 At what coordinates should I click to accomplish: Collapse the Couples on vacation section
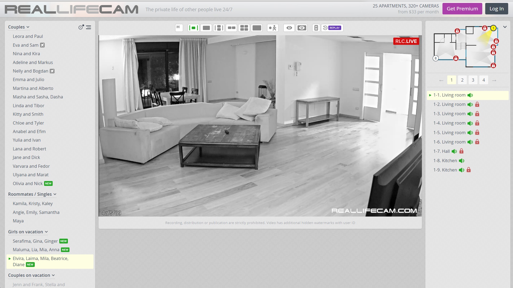tap(31, 275)
